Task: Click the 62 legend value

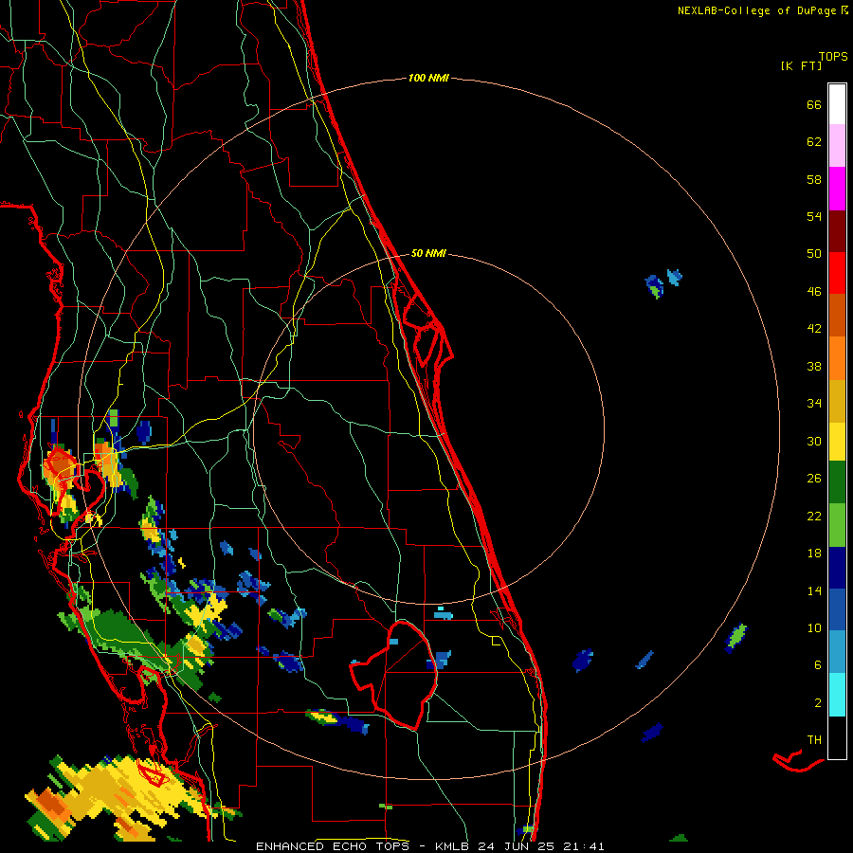Action: pyautogui.click(x=814, y=142)
